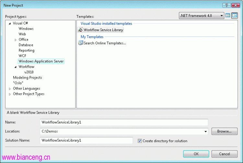The height and width of the screenshot is (163, 243).
Task: Toggle Create directory for solution checkbox
Action: pyautogui.click(x=140, y=141)
